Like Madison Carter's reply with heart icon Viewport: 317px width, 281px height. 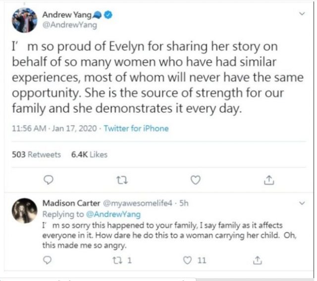click(x=188, y=260)
